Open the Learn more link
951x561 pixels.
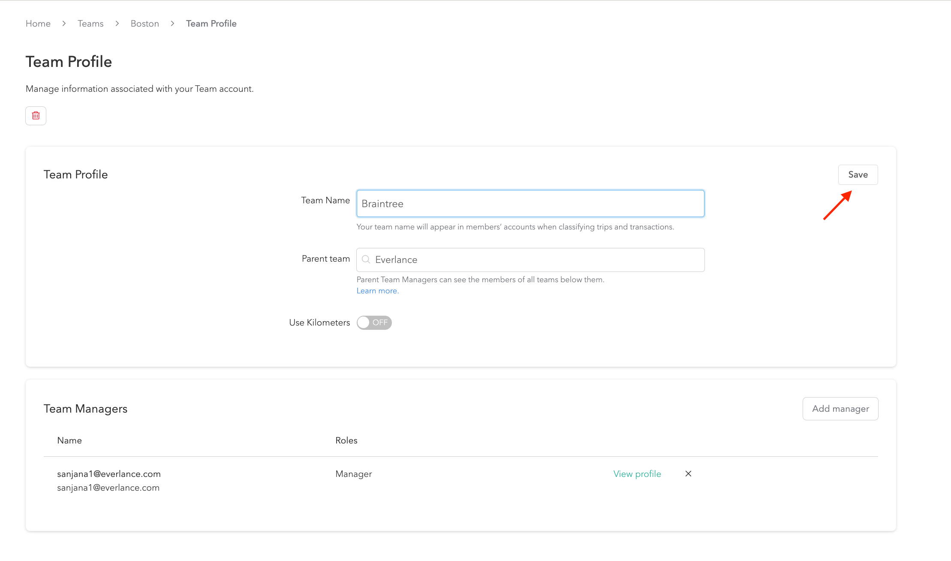[377, 291]
